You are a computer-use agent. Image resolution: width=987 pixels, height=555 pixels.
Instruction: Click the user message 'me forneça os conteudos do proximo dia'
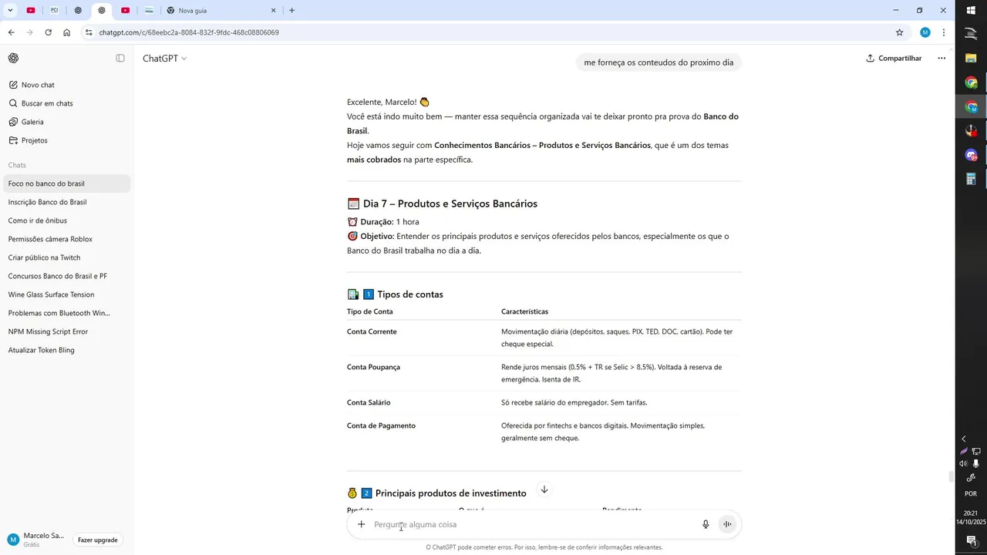click(x=659, y=62)
